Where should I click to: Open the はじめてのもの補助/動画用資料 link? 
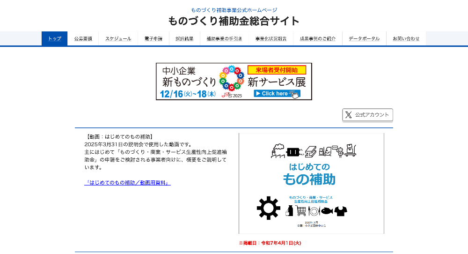pyautogui.click(x=127, y=183)
